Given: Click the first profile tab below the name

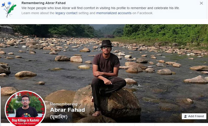Looking at the screenshot, I should [x=61, y=124].
